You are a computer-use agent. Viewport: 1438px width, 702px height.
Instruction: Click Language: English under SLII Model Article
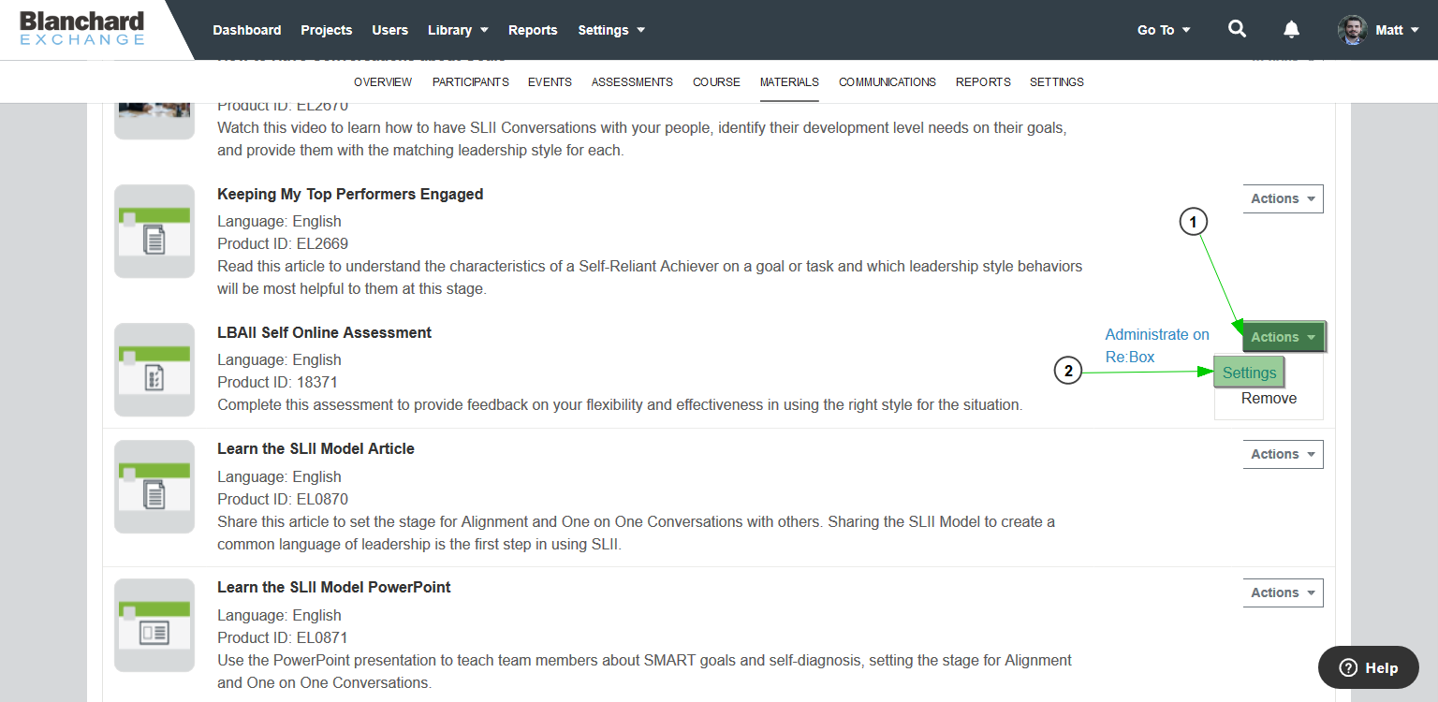click(x=279, y=476)
